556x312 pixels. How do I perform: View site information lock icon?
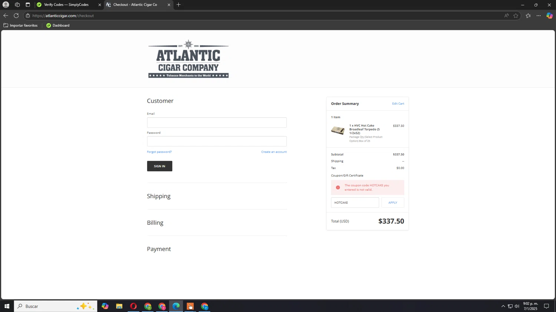tap(28, 16)
